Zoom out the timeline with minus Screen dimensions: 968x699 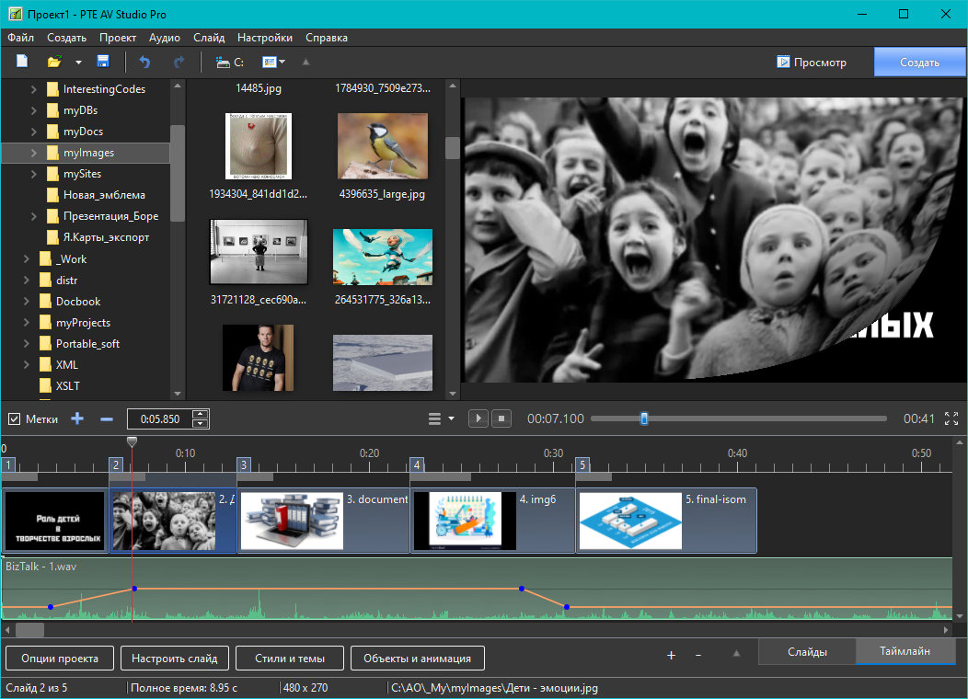pos(698,655)
